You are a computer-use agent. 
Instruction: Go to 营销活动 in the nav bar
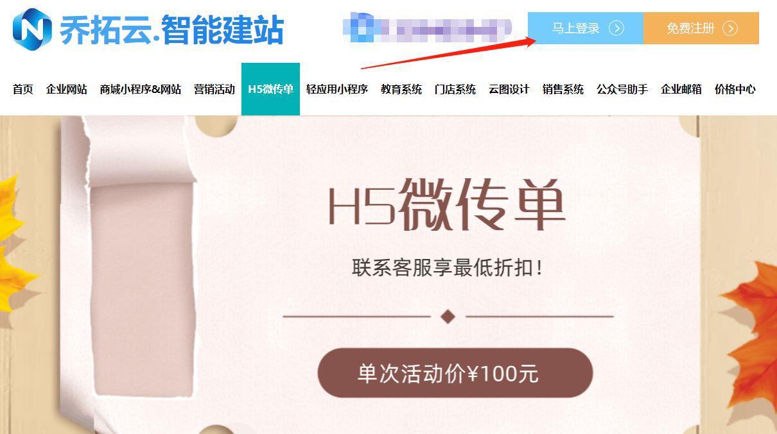pyautogui.click(x=214, y=89)
